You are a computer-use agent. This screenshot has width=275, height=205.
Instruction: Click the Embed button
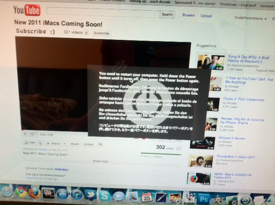(89, 144)
